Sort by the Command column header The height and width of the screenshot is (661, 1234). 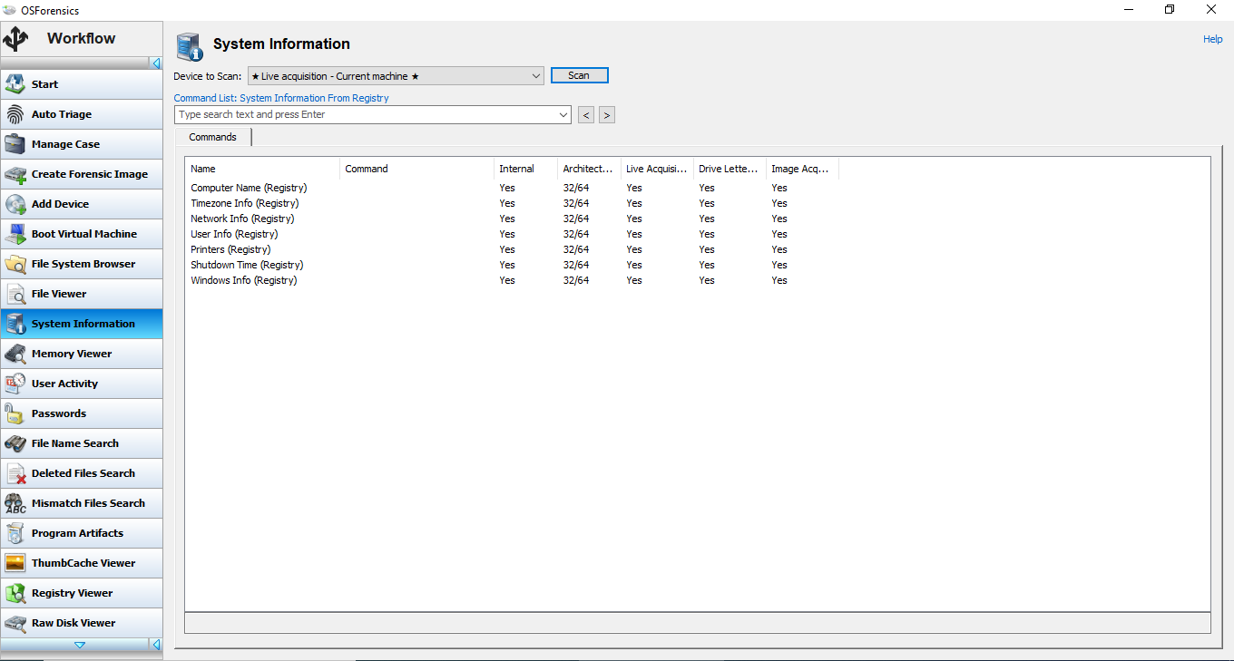[x=416, y=169]
